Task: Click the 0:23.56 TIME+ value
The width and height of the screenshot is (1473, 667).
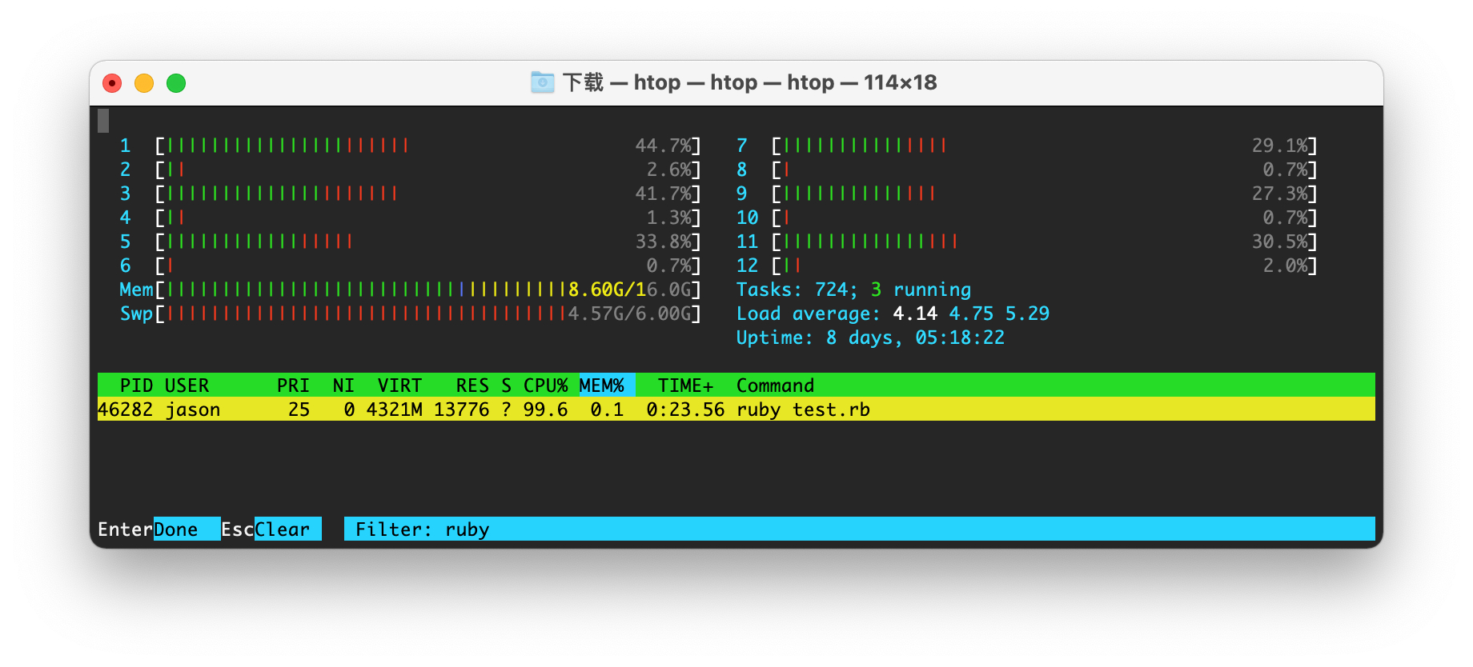Action: (x=685, y=409)
